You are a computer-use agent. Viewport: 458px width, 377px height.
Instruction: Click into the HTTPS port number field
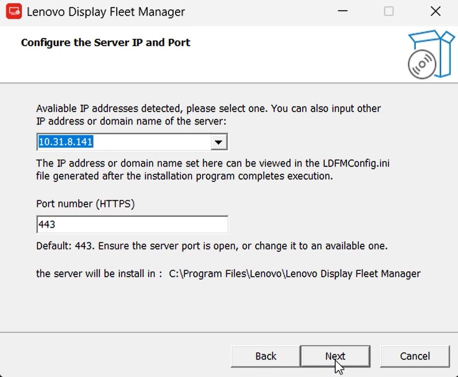click(x=132, y=224)
